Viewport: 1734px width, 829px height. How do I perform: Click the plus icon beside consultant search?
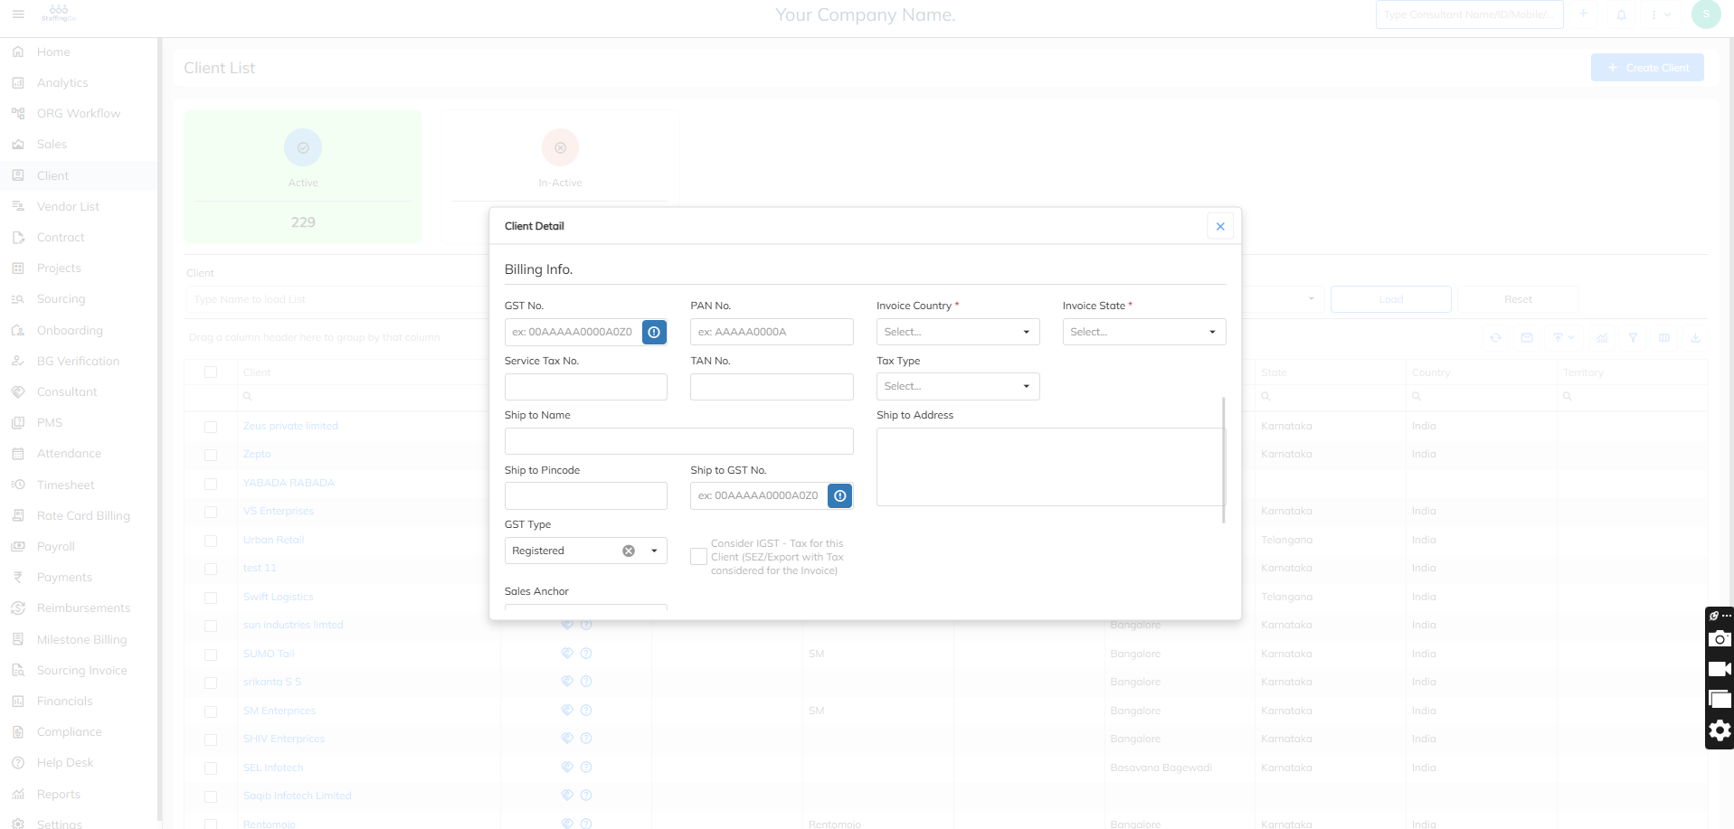1584,14
